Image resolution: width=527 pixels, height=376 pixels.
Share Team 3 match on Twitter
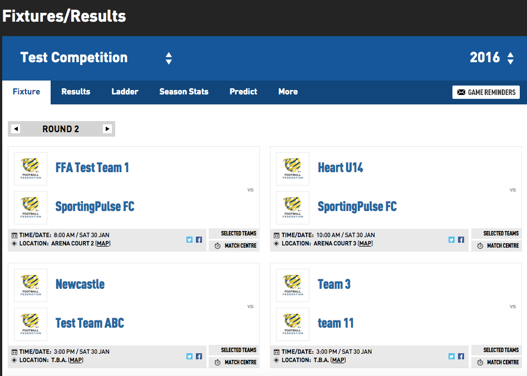pos(451,356)
